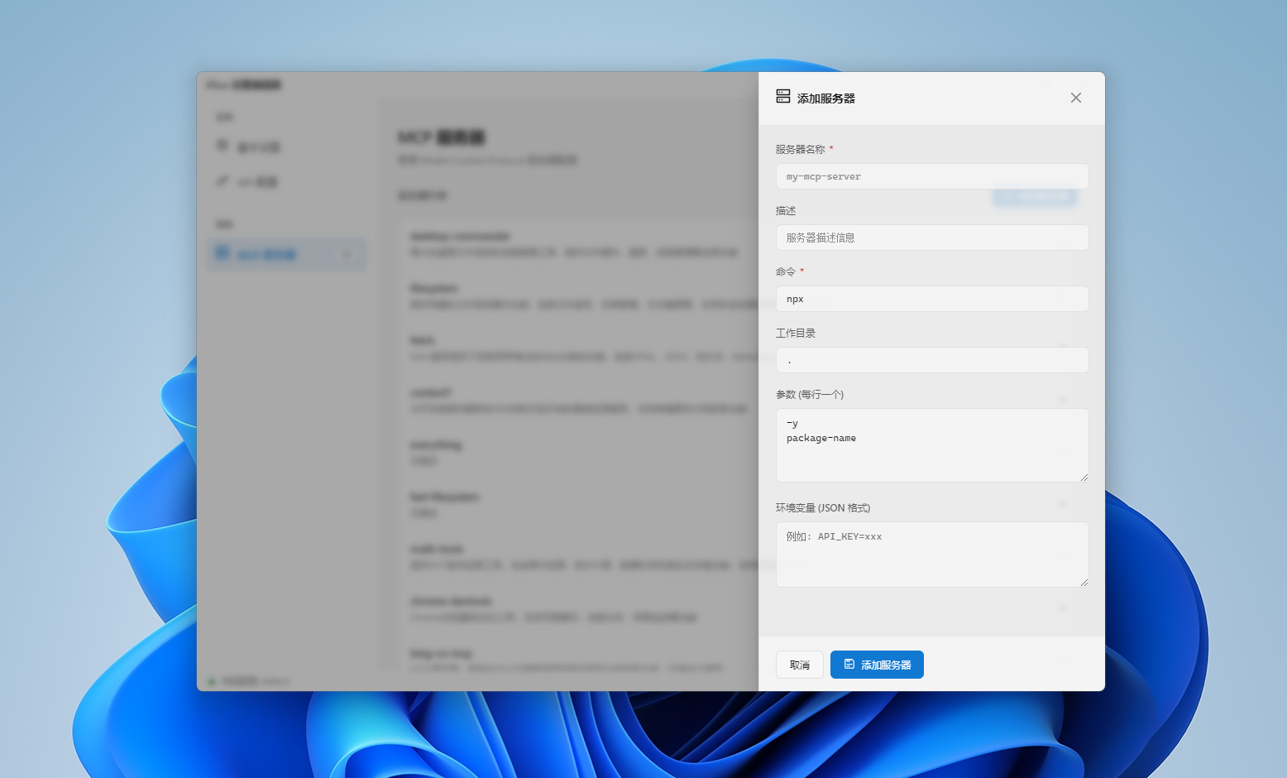
Task: Close the 添加服务器 dialog with X
Action: (x=1075, y=98)
